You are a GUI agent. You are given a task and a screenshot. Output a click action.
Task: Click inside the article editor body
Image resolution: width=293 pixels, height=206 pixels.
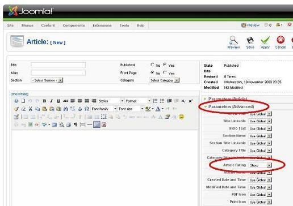(104, 168)
